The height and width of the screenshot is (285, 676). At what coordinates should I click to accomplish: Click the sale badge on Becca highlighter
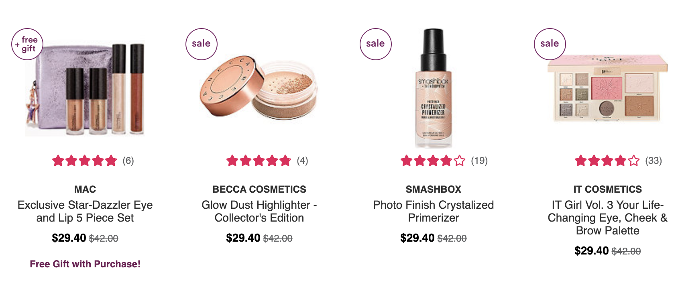[202, 44]
